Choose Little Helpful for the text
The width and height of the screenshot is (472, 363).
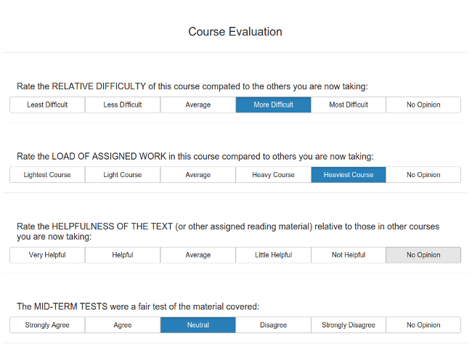[273, 255]
